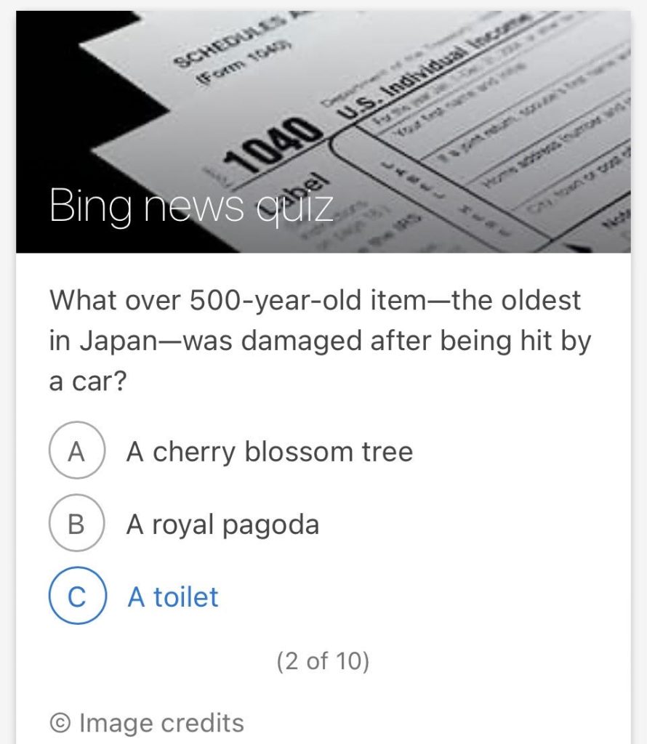Viewport: 647px width, 744px height.
Task: Click the quiz question text
Action: coord(319,340)
